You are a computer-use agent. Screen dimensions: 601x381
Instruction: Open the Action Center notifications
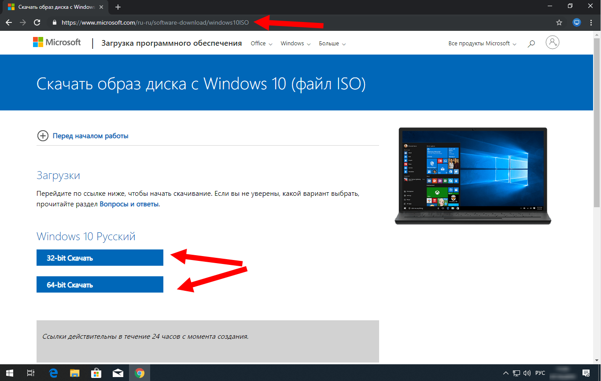tap(586, 373)
